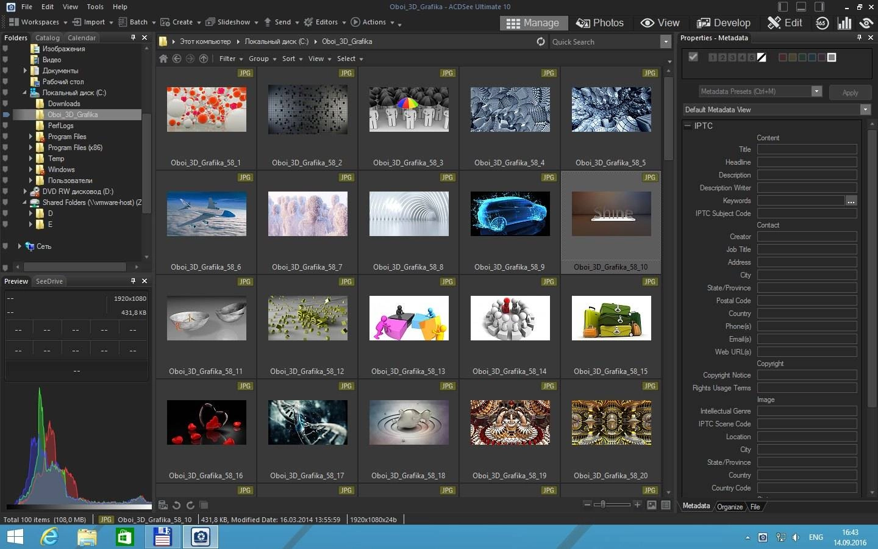The image size is (878, 549).
Task: Open the Batch toolbar button
Action: click(137, 22)
